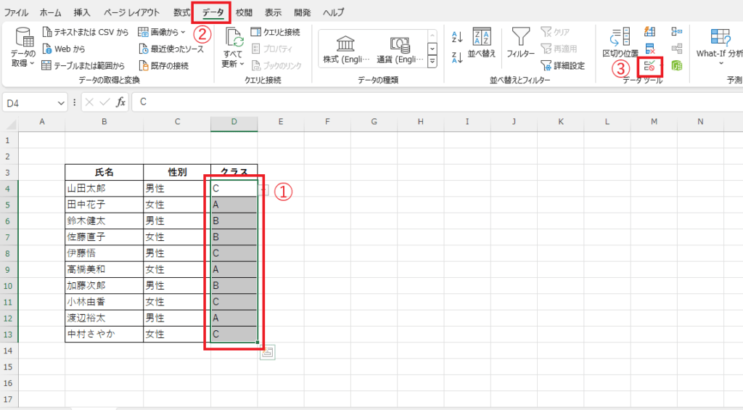Click the formula bar confirm checkmark

point(104,102)
